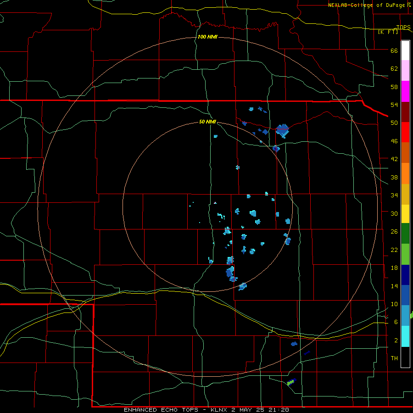Click the legend value 2
The width and height of the screenshot is (413, 413).
click(x=396, y=340)
